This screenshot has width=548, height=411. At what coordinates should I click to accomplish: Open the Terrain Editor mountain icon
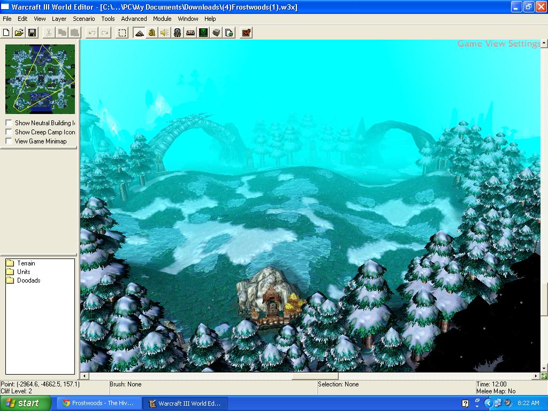tap(139, 33)
